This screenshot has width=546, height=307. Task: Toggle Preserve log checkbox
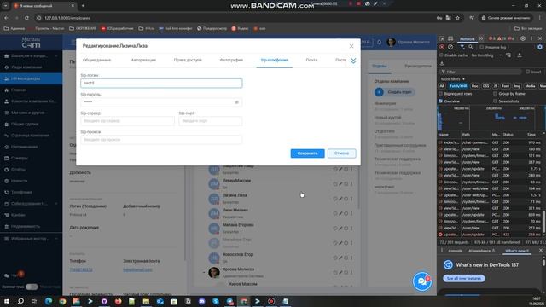pos(482,47)
